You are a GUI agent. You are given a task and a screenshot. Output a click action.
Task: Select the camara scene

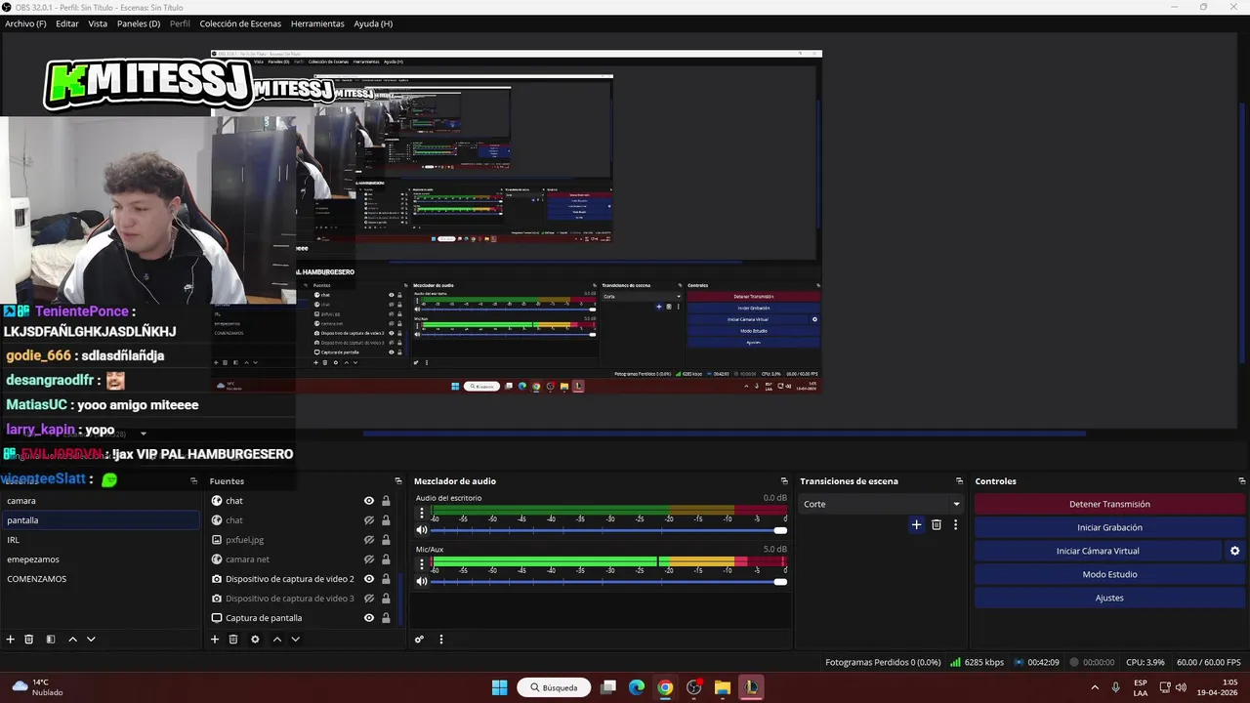point(102,501)
